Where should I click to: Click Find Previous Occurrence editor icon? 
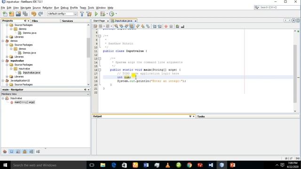(121, 26)
